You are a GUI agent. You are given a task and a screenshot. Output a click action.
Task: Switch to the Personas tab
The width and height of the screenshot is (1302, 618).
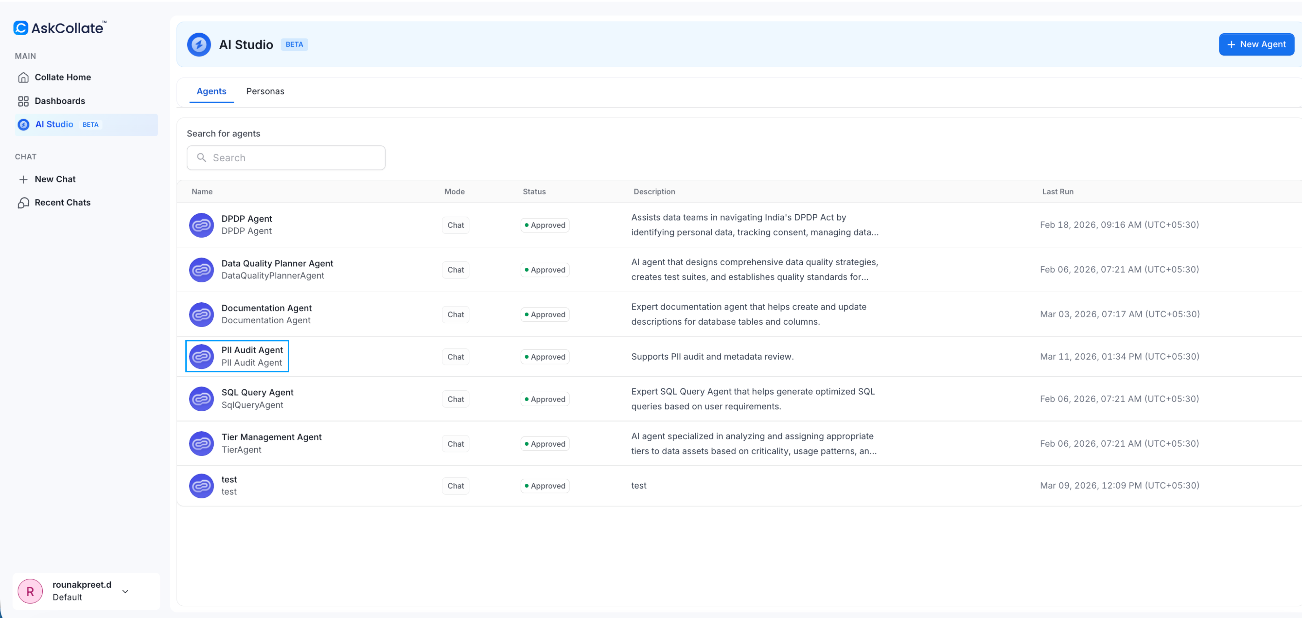265,92
